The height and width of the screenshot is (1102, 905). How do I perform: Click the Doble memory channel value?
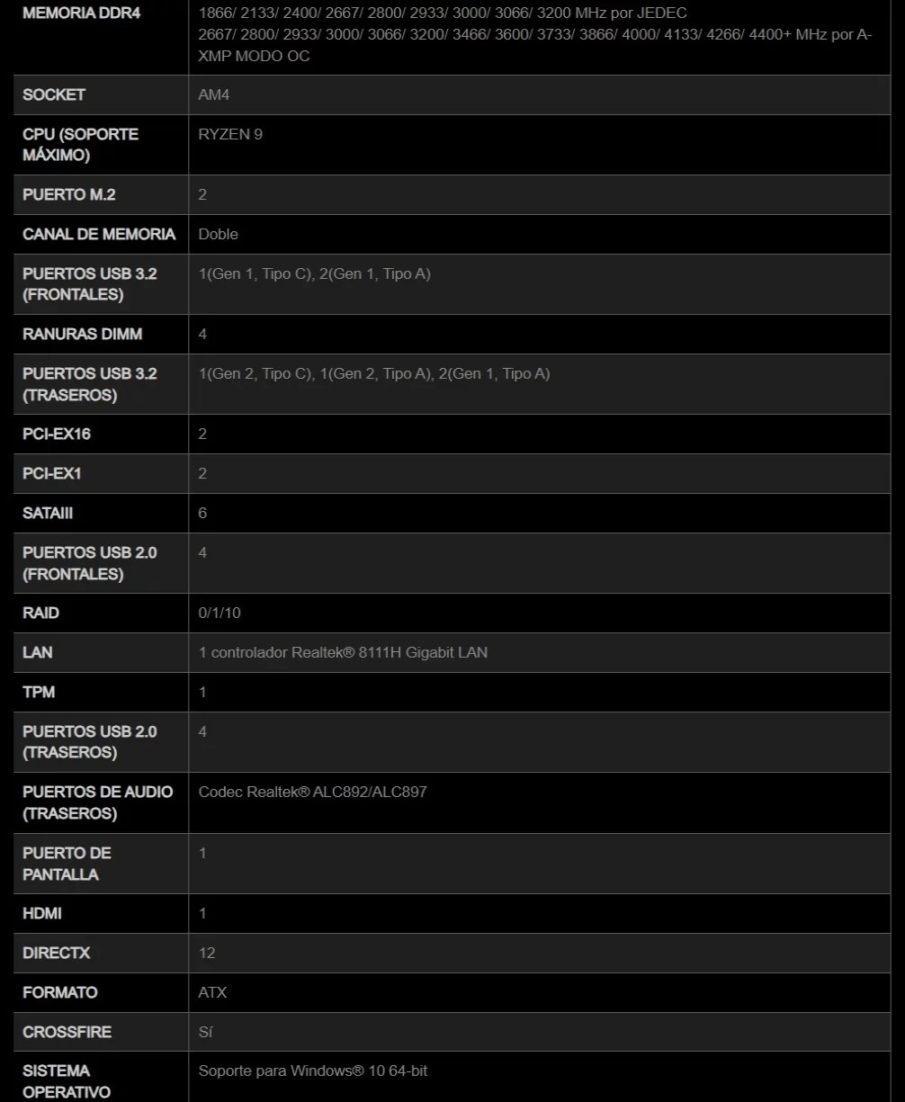219,234
